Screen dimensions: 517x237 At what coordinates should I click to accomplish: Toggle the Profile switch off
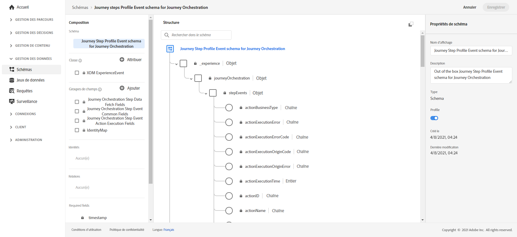434,118
